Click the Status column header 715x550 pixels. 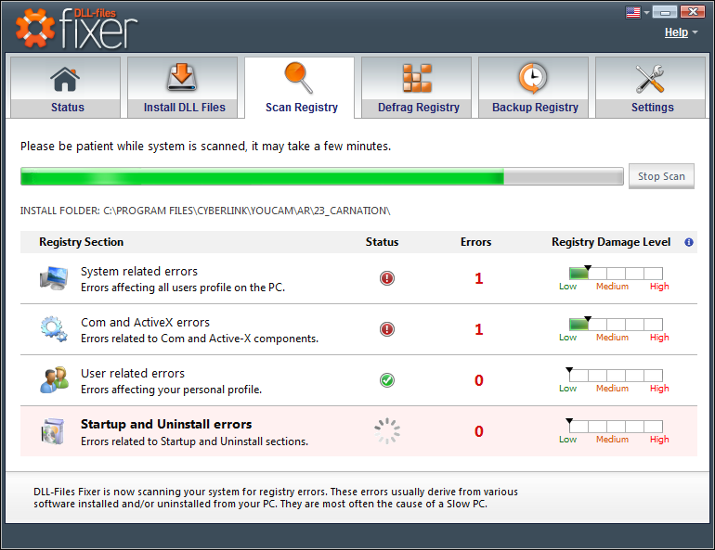383,242
